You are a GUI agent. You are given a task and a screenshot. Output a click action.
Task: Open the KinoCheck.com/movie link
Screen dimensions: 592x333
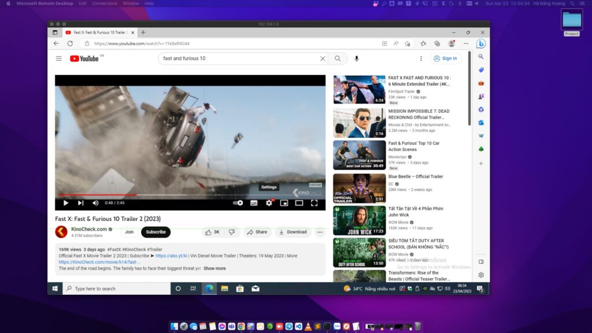pos(99,262)
